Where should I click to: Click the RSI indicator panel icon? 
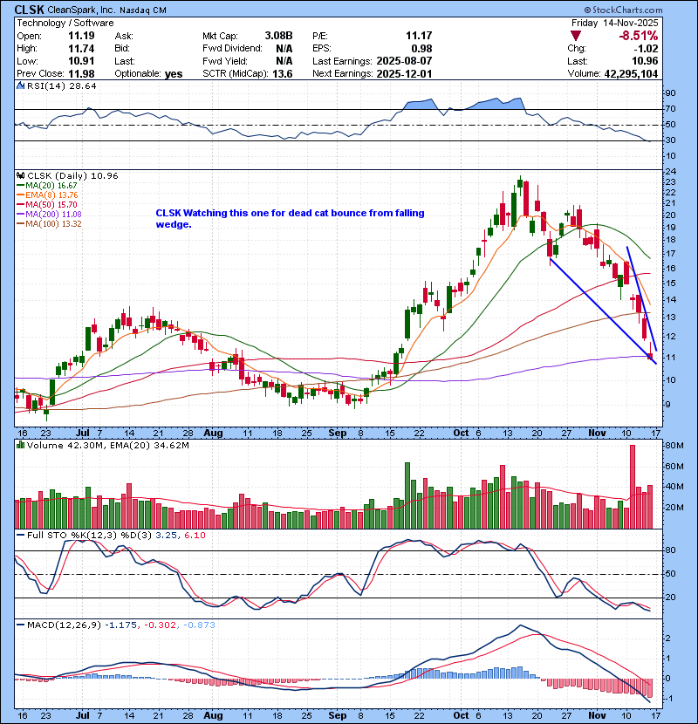[x=20, y=85]
